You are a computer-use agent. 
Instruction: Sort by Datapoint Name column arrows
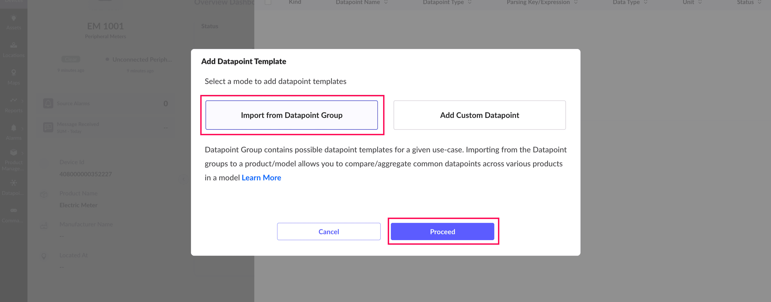click(386, 2)
